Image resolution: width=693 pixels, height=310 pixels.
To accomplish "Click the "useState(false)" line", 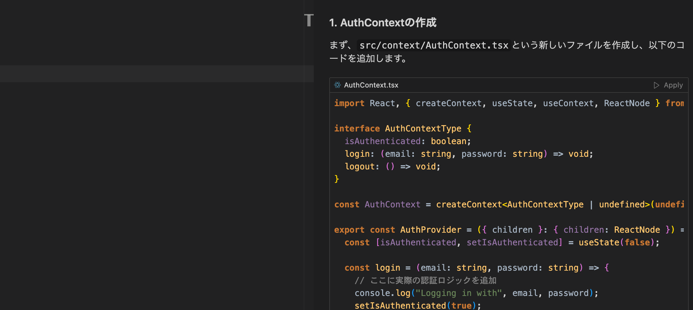I will click(502, 243).
